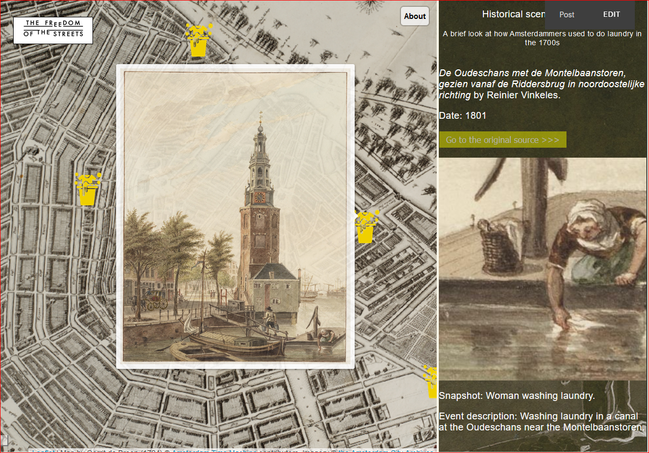Viewport: 649px width, 453px height.
Task: Switch to the EDIT tab
Action: coord(612,15)
